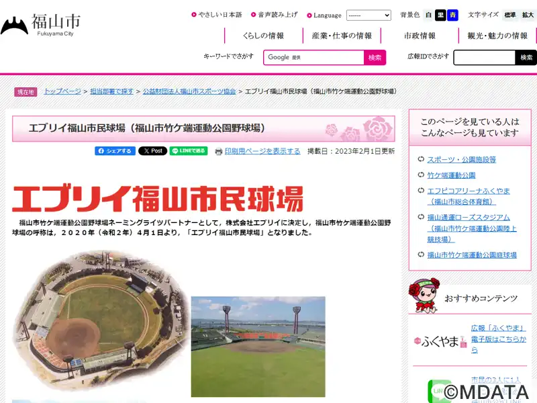The height and width of the screenshot is (403, 537).
Task: Click the X Post button
Action: [x=153, y=150]
